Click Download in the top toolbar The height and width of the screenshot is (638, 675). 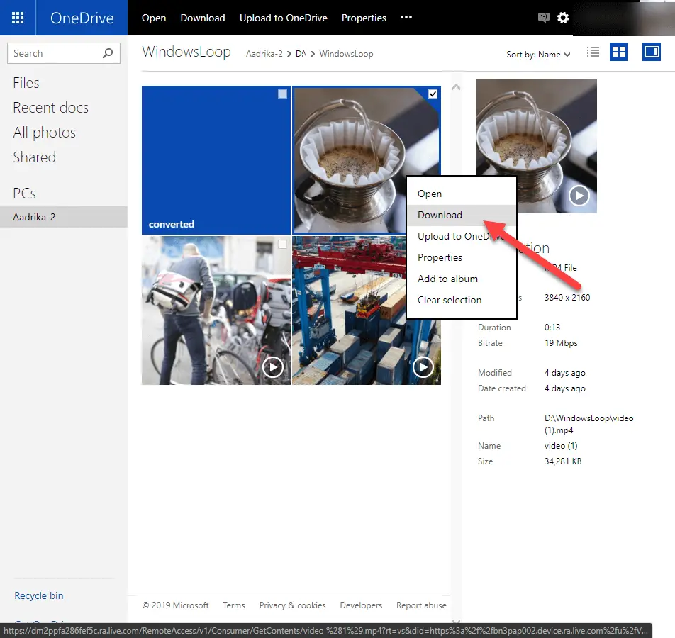203,18
